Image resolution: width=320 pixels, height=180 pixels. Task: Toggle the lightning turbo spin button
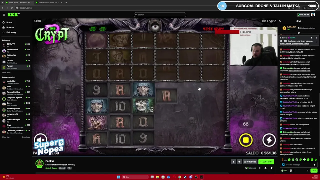269,140
